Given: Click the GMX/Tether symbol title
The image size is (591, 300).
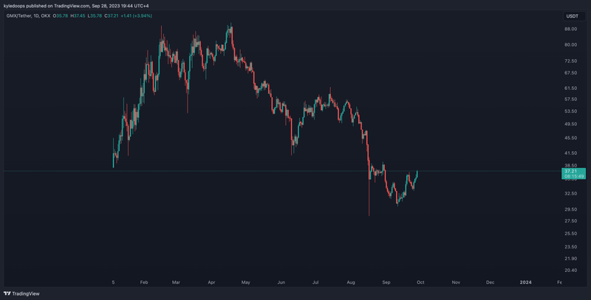Looking at the screenshot, I should tap(20, 15).
